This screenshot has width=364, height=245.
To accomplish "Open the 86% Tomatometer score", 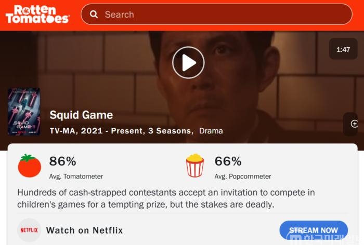I will coord(63,161).
